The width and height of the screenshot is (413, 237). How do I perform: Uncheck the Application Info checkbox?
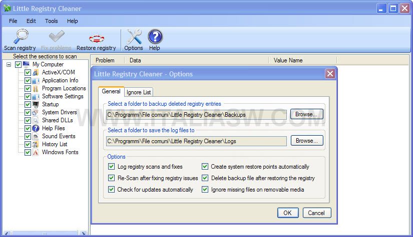coord(28,80)
